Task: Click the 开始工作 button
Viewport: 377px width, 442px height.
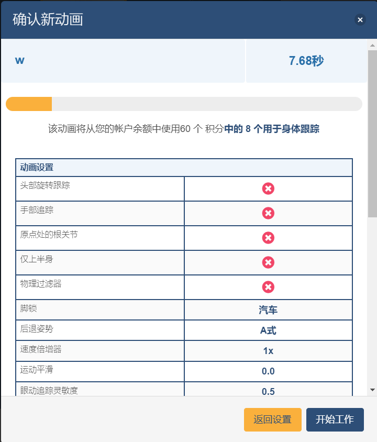Action: pyautogui.click(x=335, y=419)
